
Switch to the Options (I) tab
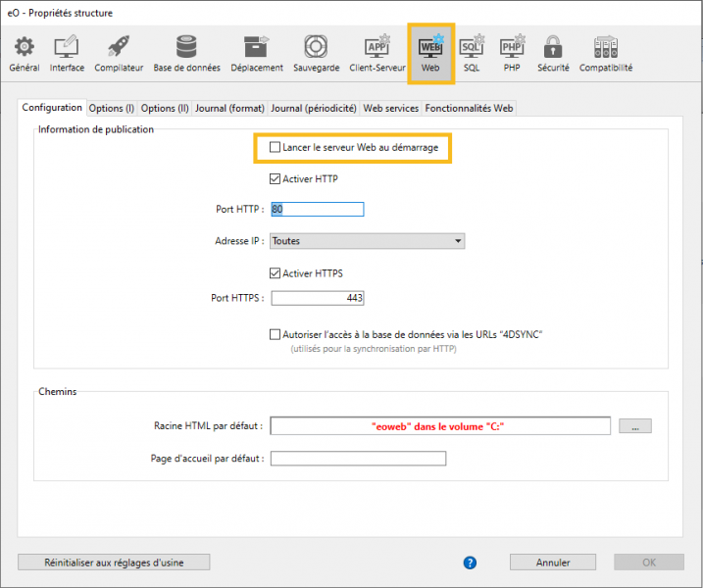tap(111, 108)
